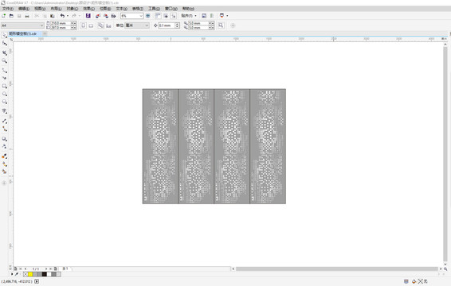The width and height of the screenshot is (451, 286).
Task: Open the units dropdown
Action: (147, 25)
